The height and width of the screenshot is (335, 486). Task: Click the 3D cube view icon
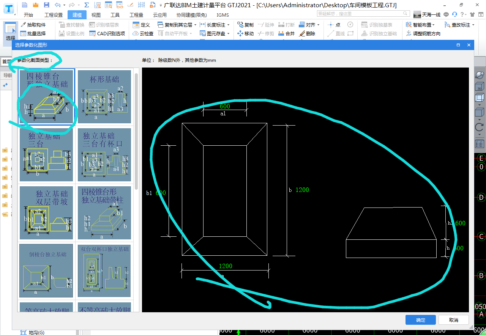click(x=479, y=87)
